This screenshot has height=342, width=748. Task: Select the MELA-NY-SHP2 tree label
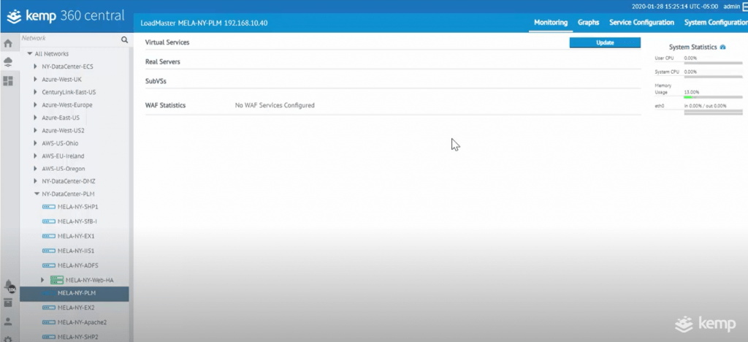coord(77,337)
